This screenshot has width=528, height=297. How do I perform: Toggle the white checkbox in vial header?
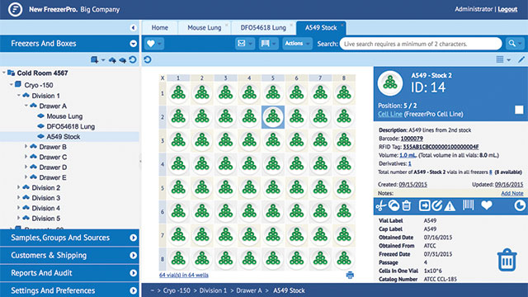click(519, 110)
